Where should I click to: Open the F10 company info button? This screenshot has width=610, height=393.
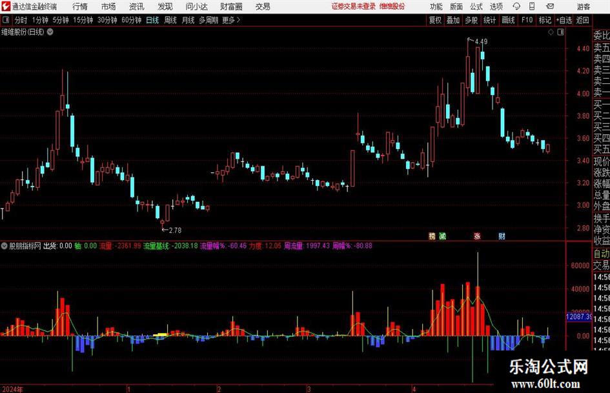click(x=527, y=20)
